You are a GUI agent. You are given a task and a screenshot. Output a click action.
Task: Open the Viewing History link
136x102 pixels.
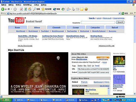tap(119, 18)
